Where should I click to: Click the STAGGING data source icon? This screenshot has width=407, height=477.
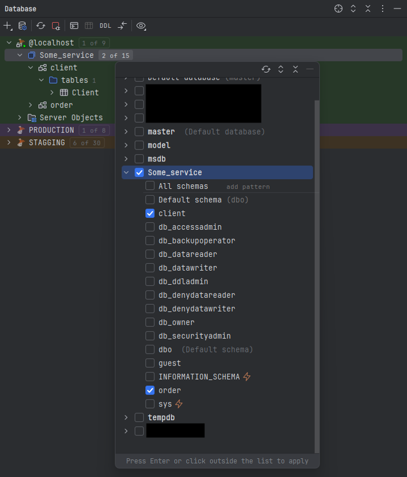[20, 143]
